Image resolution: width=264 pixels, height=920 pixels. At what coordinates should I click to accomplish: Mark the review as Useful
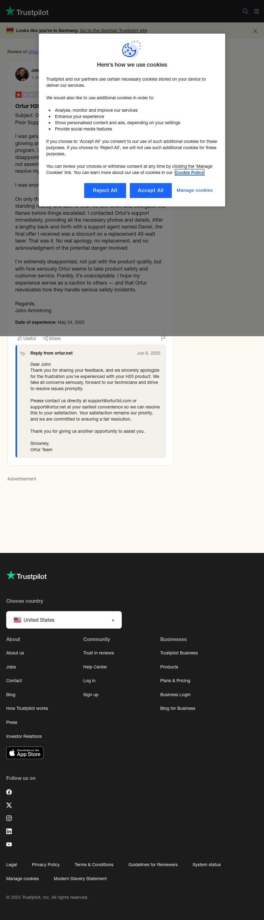pyautogui.click(x=27, y=338)
